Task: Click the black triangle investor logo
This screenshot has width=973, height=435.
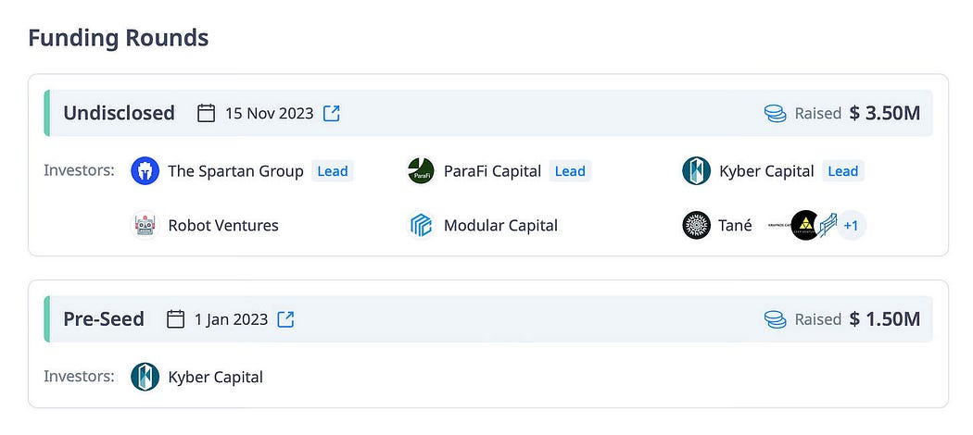Action: click(x=805, y=225)
